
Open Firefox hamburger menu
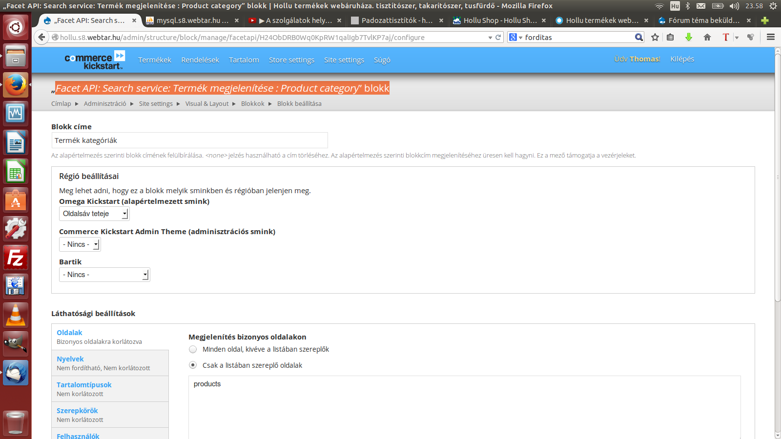pos(771,37)
